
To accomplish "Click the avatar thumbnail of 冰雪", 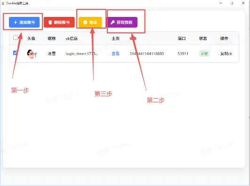I will pos(32,54).
